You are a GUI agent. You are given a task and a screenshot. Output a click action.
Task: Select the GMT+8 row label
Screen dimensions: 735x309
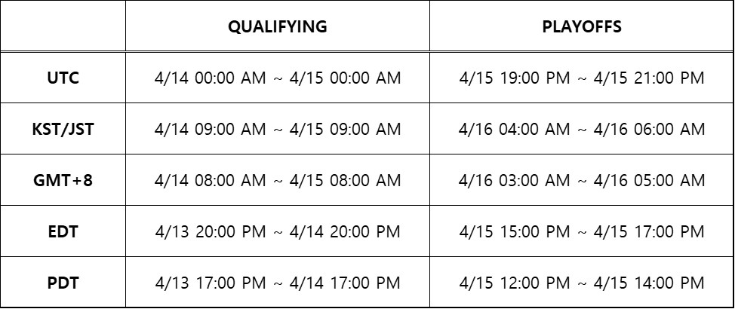pyautogui.click(x=63, y=180)
